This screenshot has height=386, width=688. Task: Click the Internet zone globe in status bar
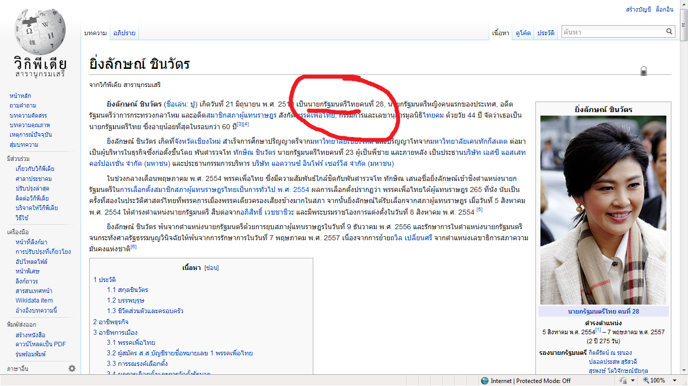[x=485, y=381]
